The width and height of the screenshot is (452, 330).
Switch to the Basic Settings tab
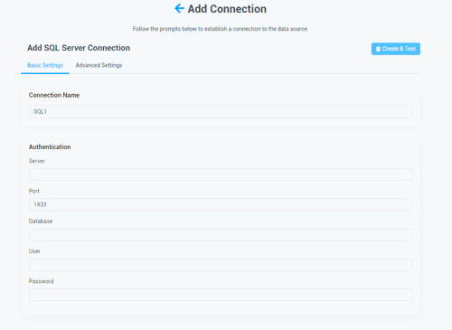[x=45, y=65]
